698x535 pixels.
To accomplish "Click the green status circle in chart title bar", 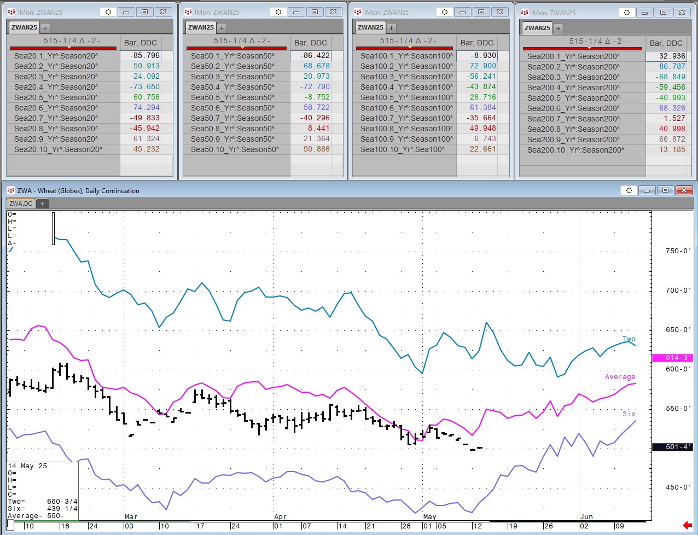I will 629,190.
